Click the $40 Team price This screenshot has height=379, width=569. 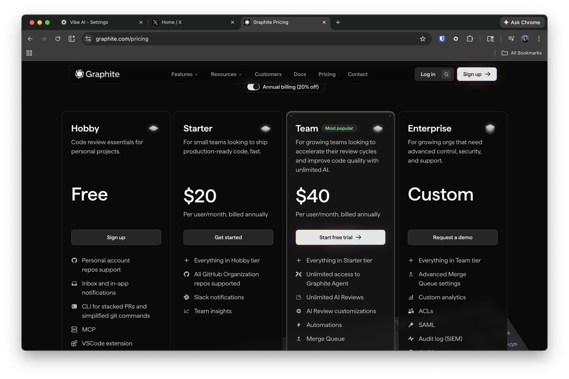[x=312, y=196]
